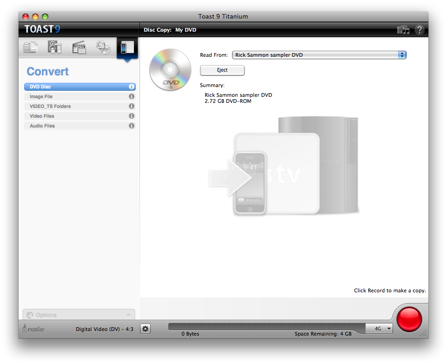Open settings with the gear button
Screen dimensions: 447x364
pos(146,329)
